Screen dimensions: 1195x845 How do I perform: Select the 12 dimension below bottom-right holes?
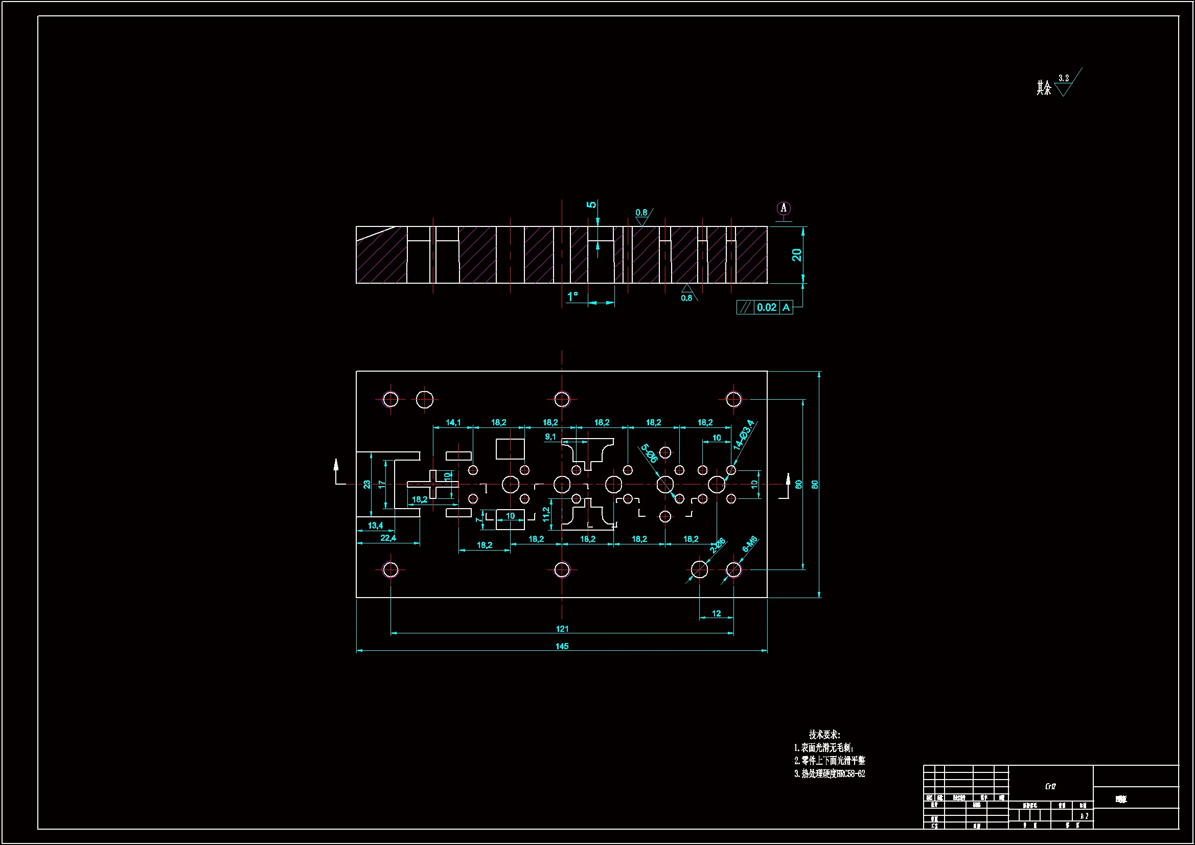point(716,613)
